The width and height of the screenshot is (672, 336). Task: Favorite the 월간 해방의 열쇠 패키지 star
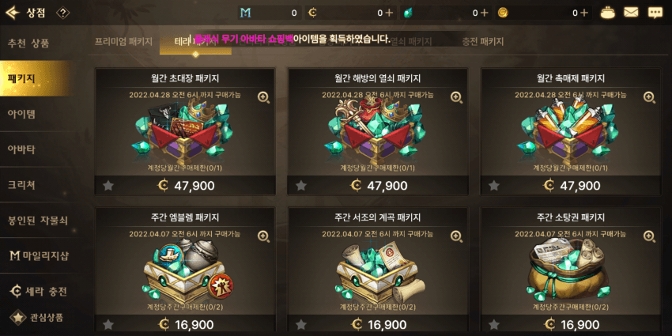point(301,186)
